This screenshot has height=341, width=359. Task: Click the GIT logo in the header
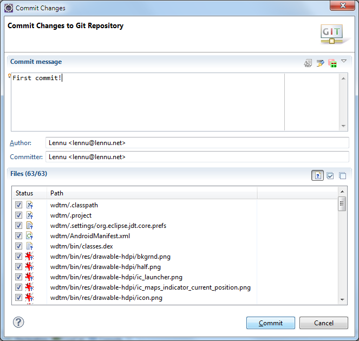coord(331,34)
